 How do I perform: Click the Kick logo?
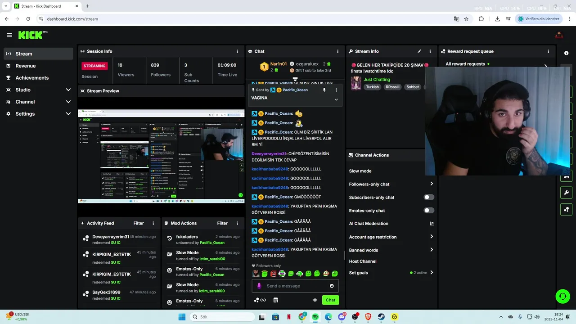click(33, 35)
